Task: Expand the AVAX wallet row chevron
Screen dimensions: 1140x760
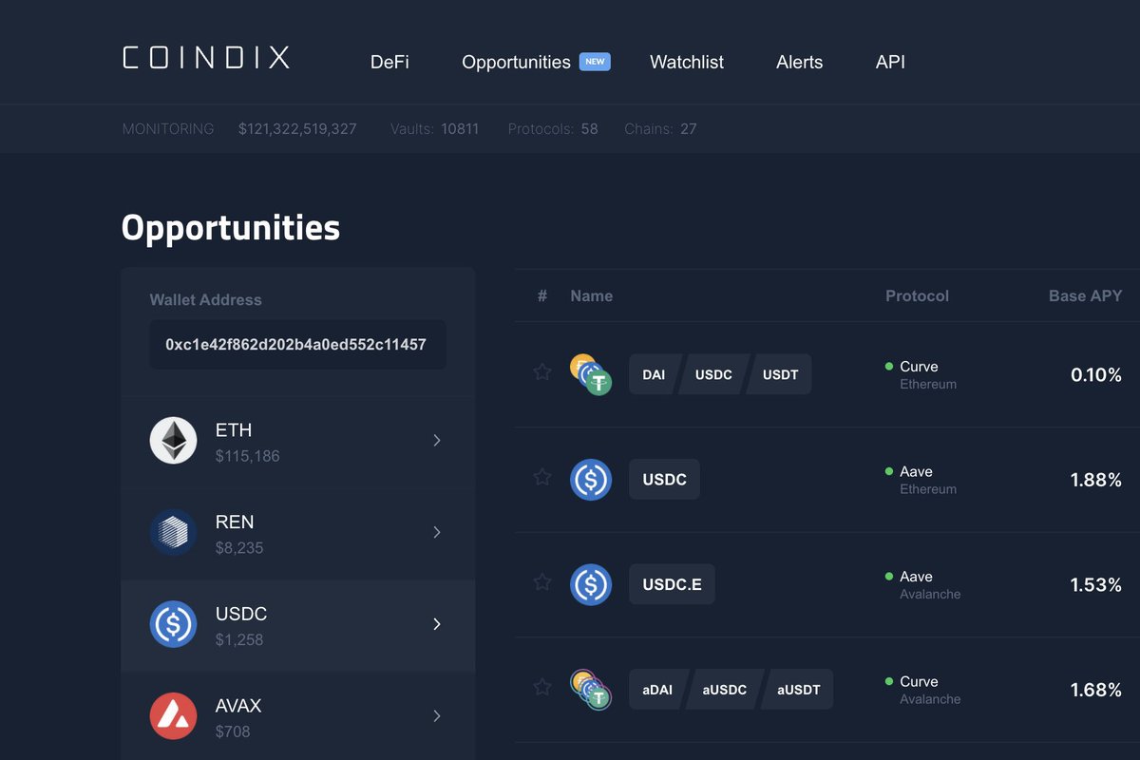Action: (437, 716)
